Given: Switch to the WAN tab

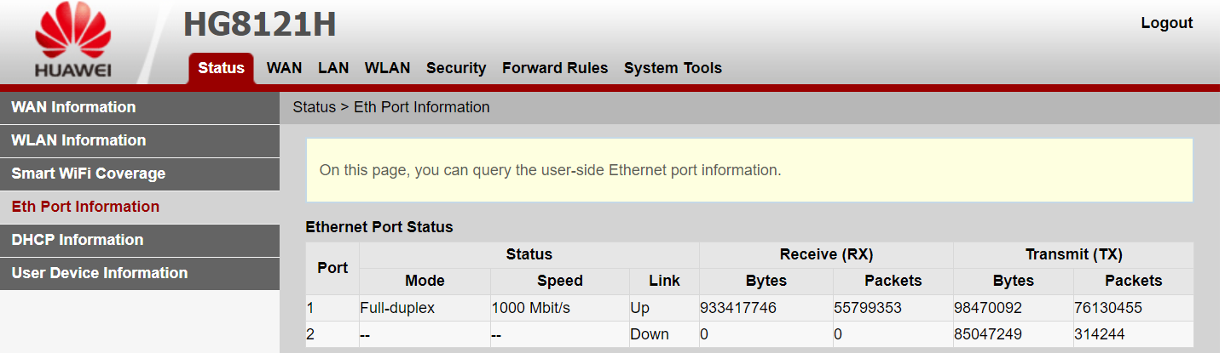Looking at the screenshot, I should tap(284, 68).
